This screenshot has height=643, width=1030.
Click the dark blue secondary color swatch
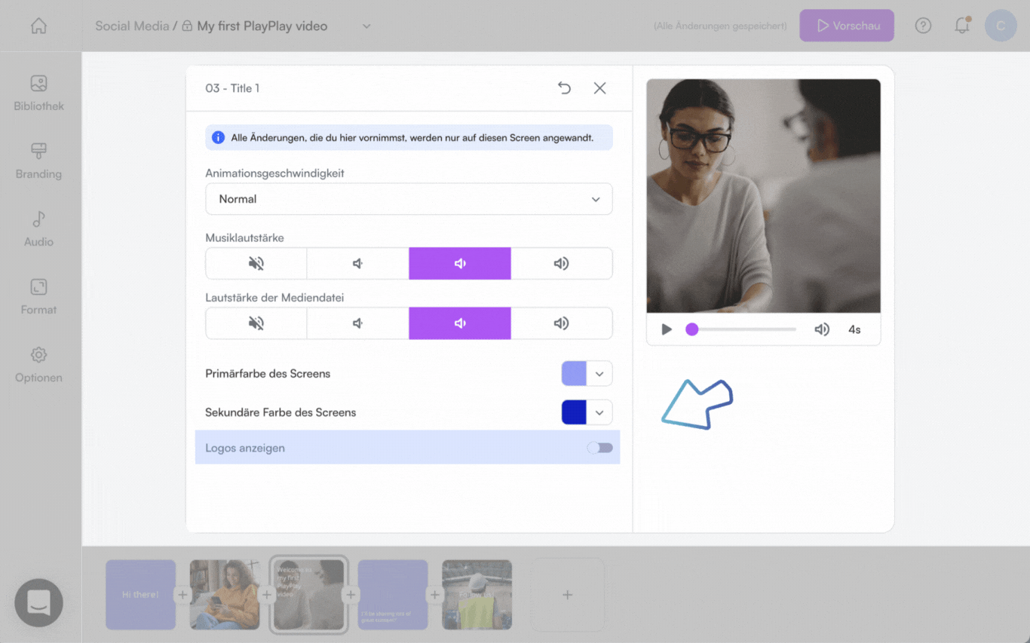click(x=574, y=412)
